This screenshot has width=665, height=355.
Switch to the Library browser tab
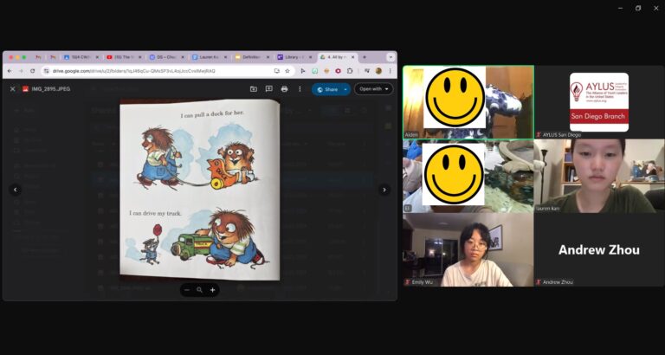point(294,57)
